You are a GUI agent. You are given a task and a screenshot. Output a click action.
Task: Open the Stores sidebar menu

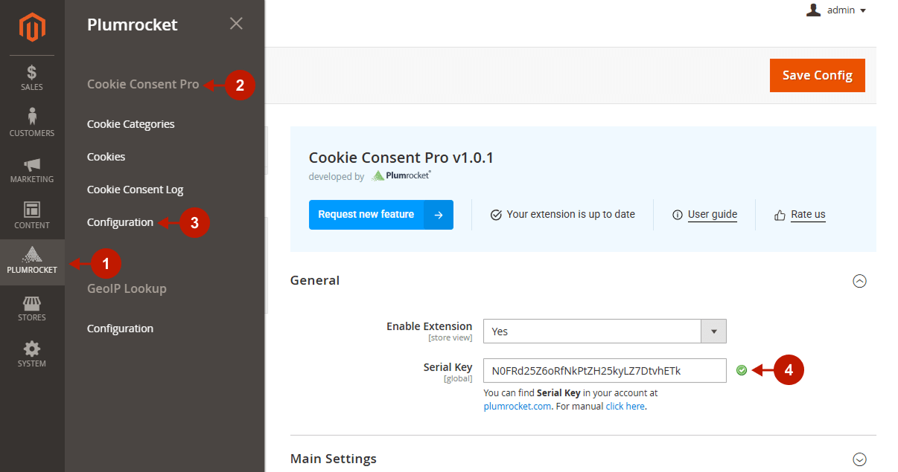tap(32, 308)
